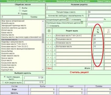Image resolution: width=111 pixels, height=95 pixels.
Task: Select Унции weight unit radio button
Action: pyautogui.click(x=20, y=10)
